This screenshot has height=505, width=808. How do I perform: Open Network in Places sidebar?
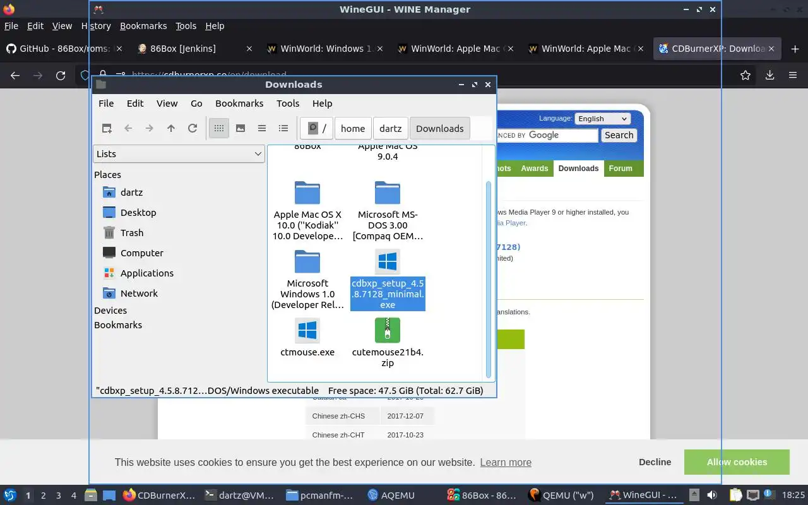click(140, 293)
